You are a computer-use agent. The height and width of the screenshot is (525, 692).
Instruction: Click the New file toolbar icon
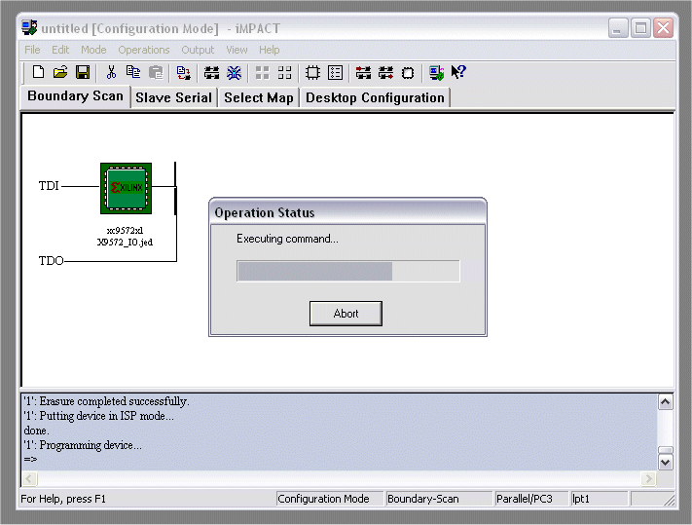[38, 72]
